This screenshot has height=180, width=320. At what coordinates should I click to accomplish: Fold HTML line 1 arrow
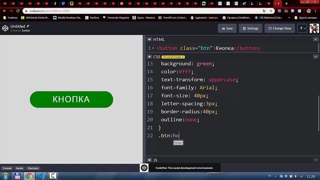[x=153, y=48]
